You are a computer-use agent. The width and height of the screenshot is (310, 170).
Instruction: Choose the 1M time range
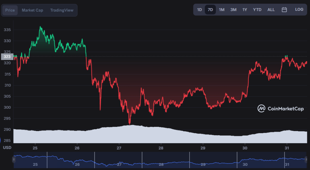click(222, 10)
